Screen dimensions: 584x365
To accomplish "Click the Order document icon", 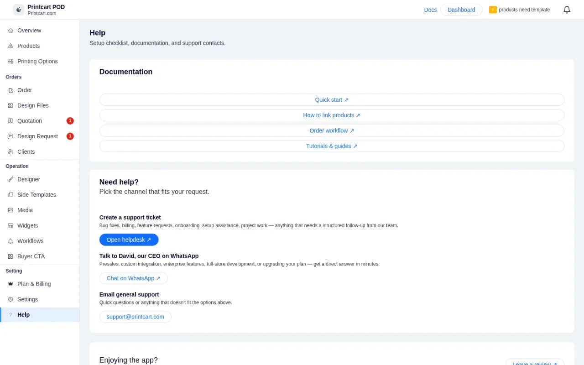I will [x=10, y=90].
